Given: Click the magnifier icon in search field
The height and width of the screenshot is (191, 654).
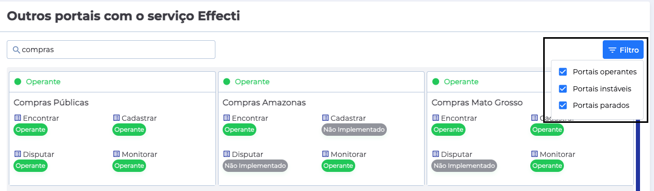Looking at the screenshot, I should tap(16, 50).
